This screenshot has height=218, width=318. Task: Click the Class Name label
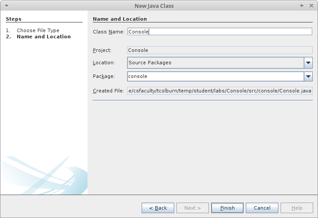(109, 32)
